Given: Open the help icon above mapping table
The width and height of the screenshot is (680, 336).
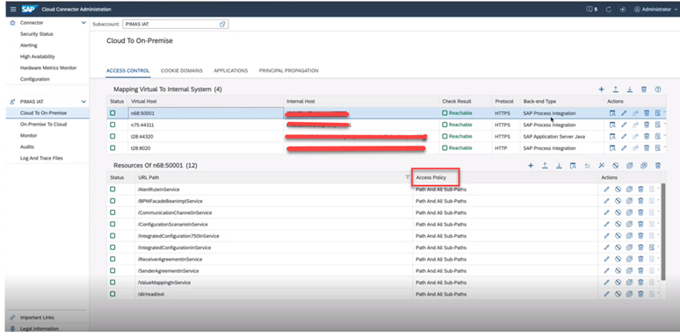Looking at the screenshot, I should click(x=658, y=89).
